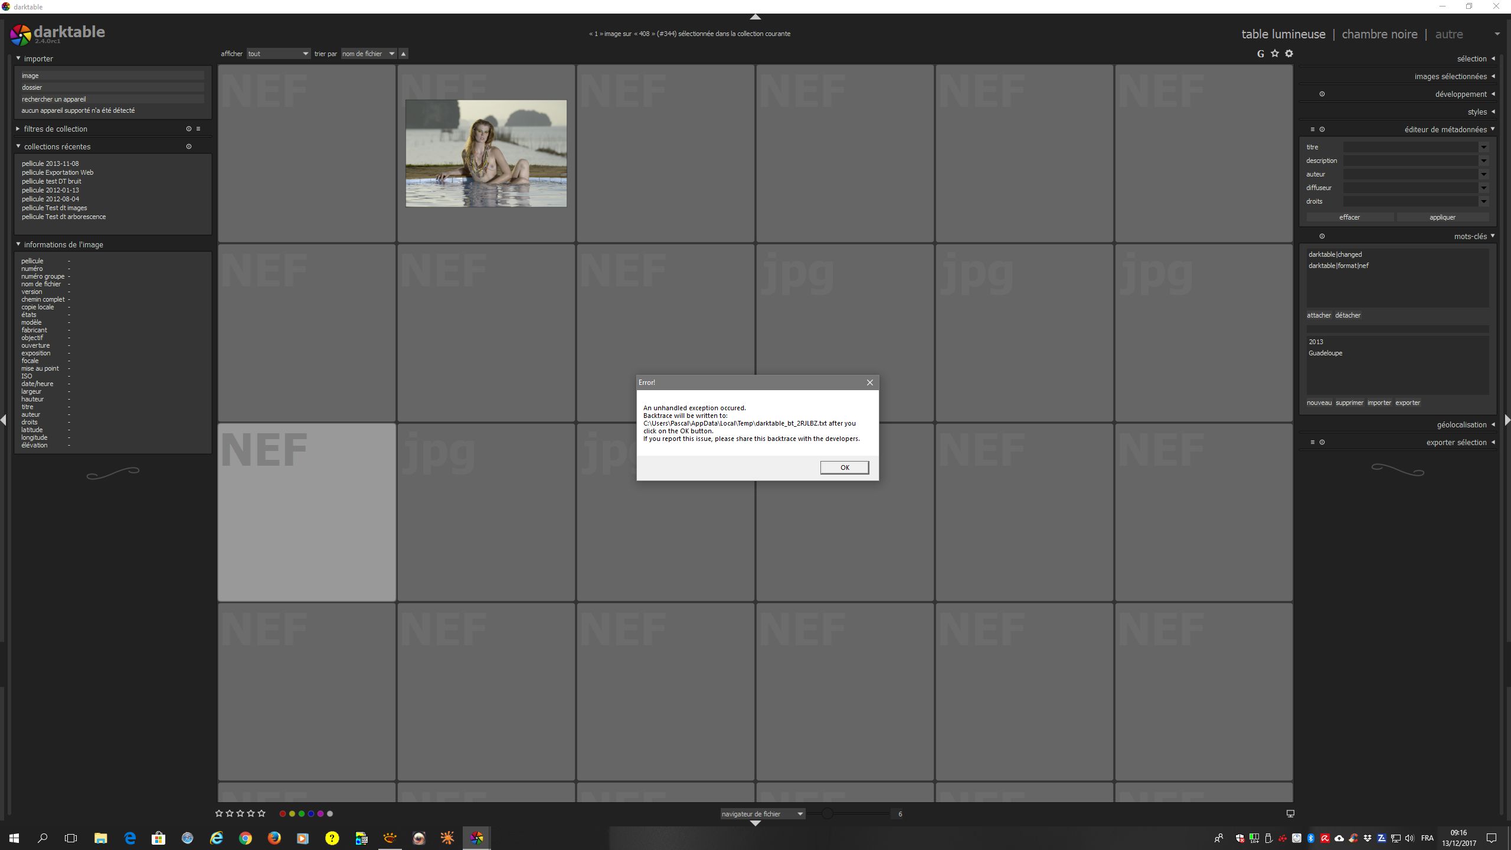
Task: Reset the mots-clés module
Action: click(x=1322, y=236)
